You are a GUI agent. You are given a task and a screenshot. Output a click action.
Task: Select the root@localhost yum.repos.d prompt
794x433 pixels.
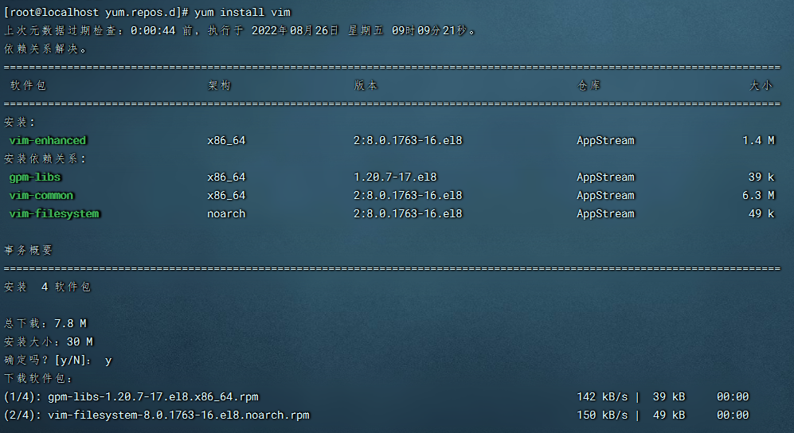tap(96, 12)
